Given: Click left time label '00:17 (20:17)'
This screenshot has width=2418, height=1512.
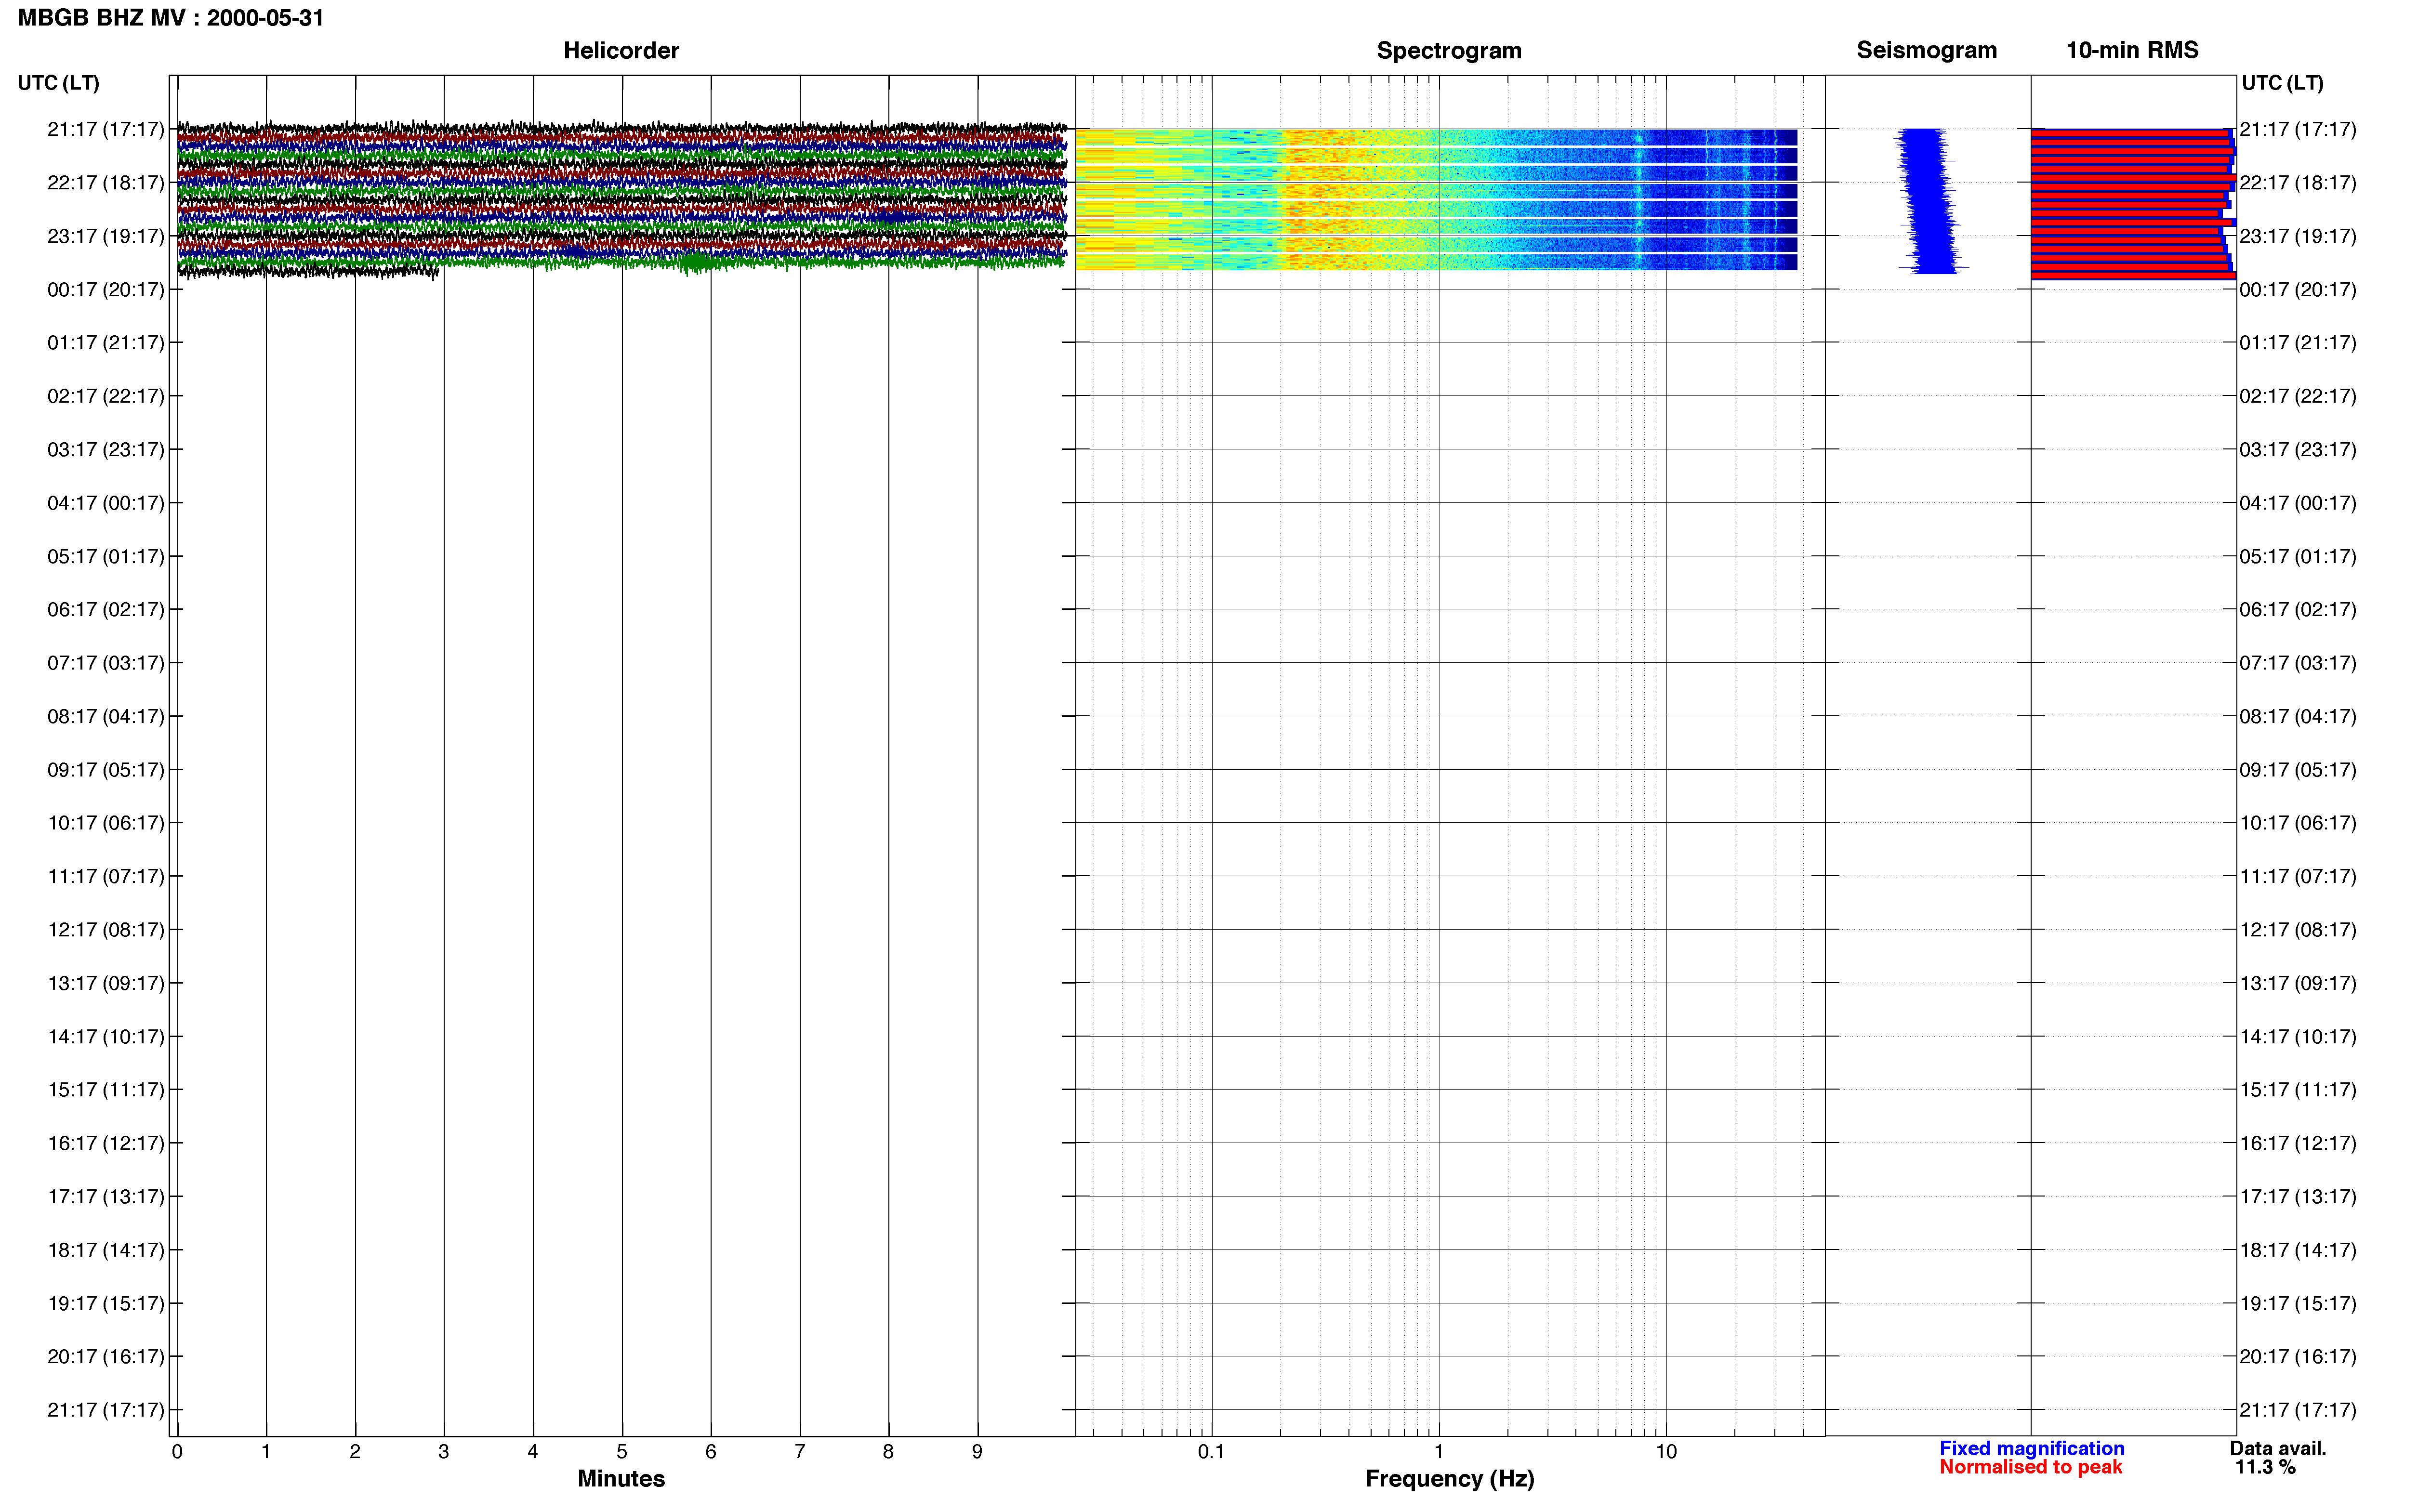Looking at the screenshot, I should (x=105, y=290).
